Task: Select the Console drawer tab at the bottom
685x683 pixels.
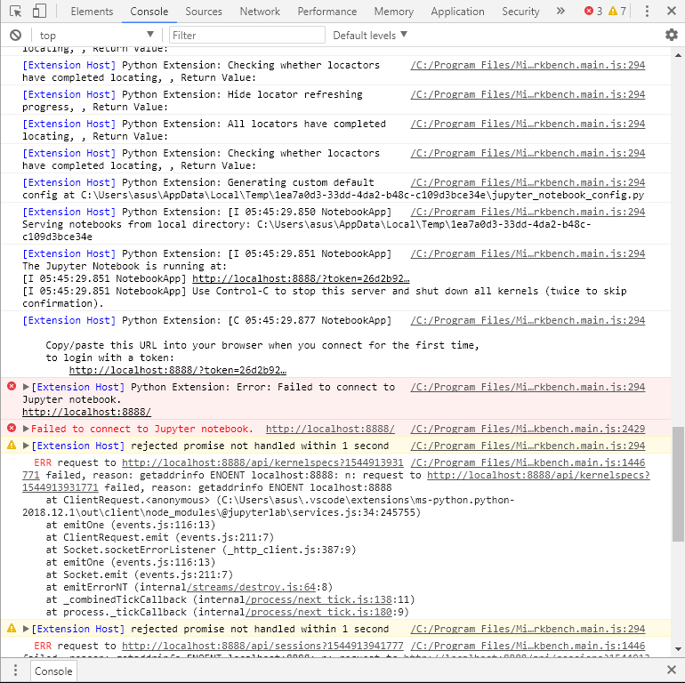Action: [x=53, y=671]
